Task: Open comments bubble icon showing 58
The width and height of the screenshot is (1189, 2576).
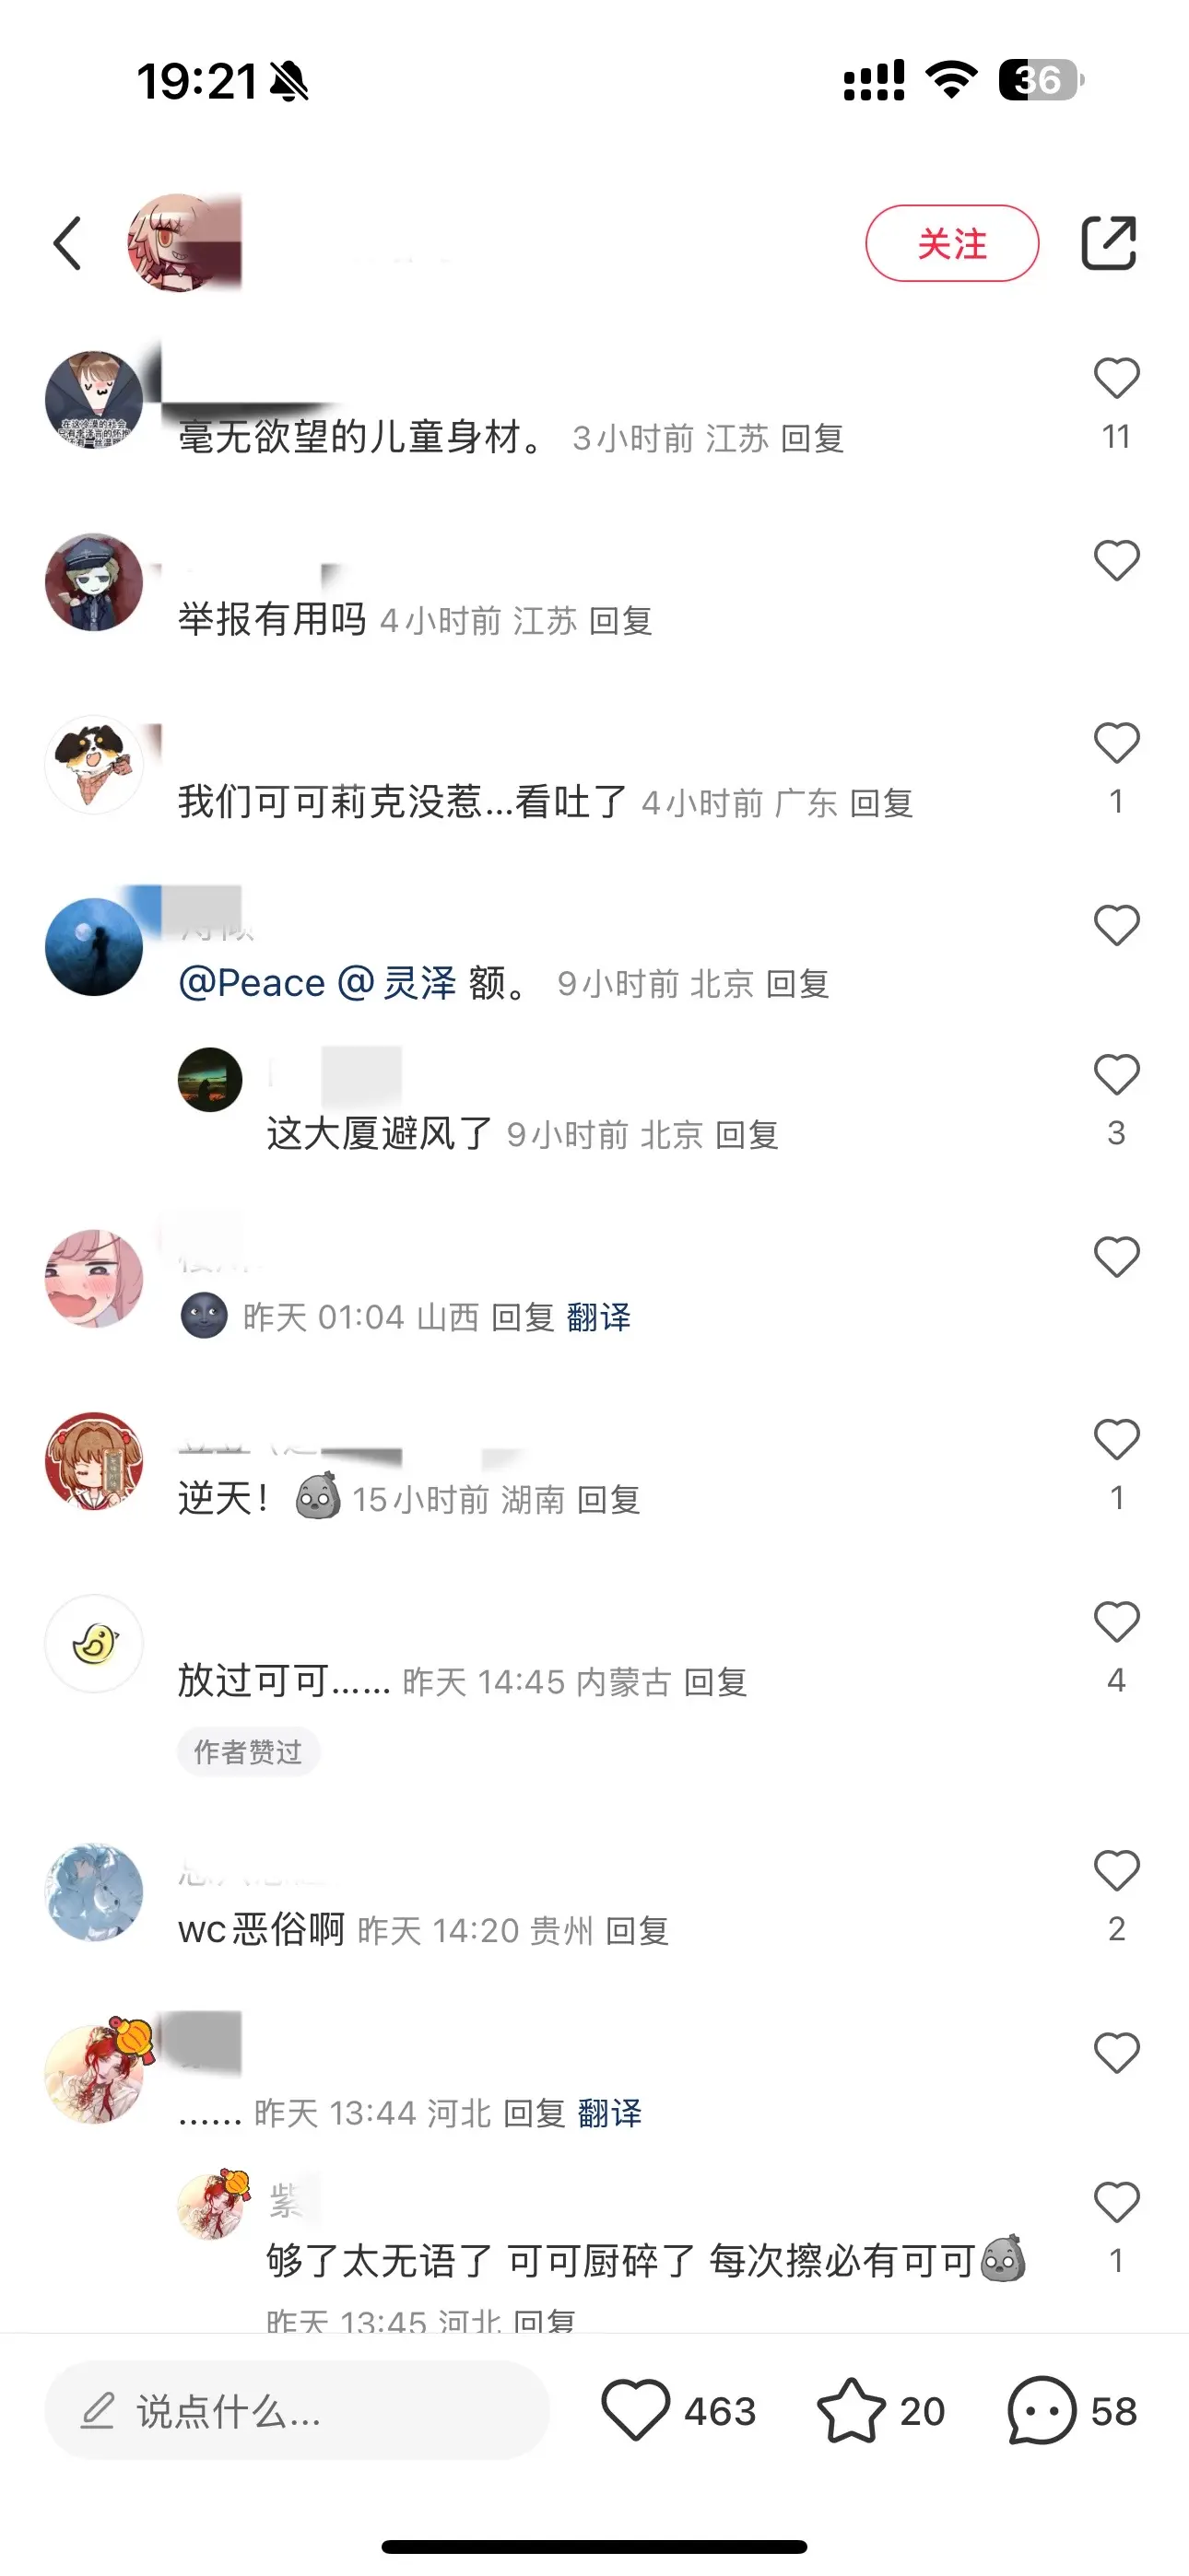Action: [1042, 2410]
